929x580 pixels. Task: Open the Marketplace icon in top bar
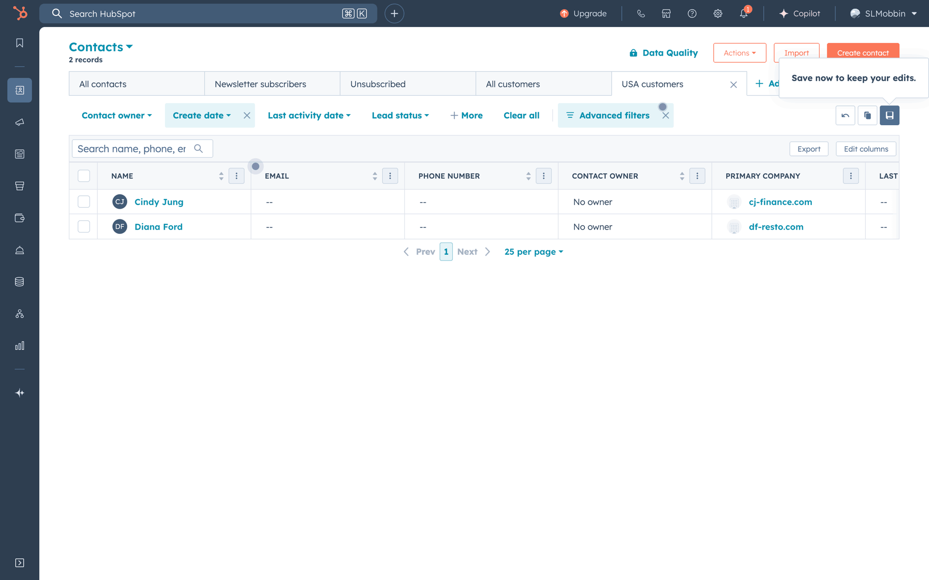(x=666, y=14)
